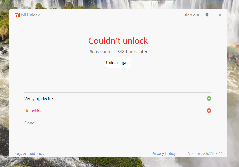Click the version number 3.5.1108.44 text
Viewport: 239px width, 167px height.
(x=213, y=154)
